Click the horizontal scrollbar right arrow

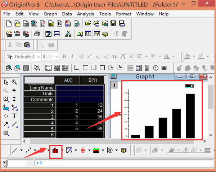[204, 141]
